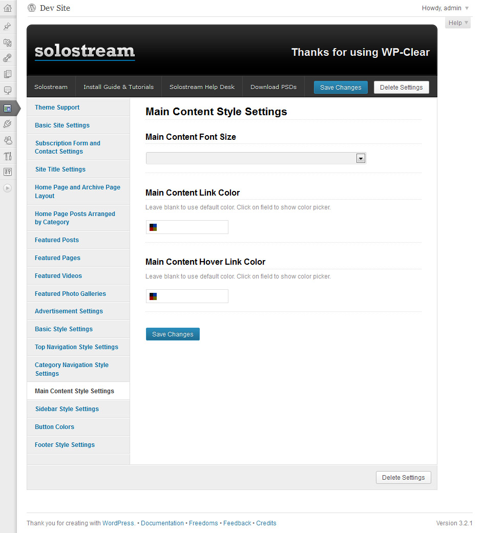Open Install Guide & Tutorials nav item

point(118,87)
